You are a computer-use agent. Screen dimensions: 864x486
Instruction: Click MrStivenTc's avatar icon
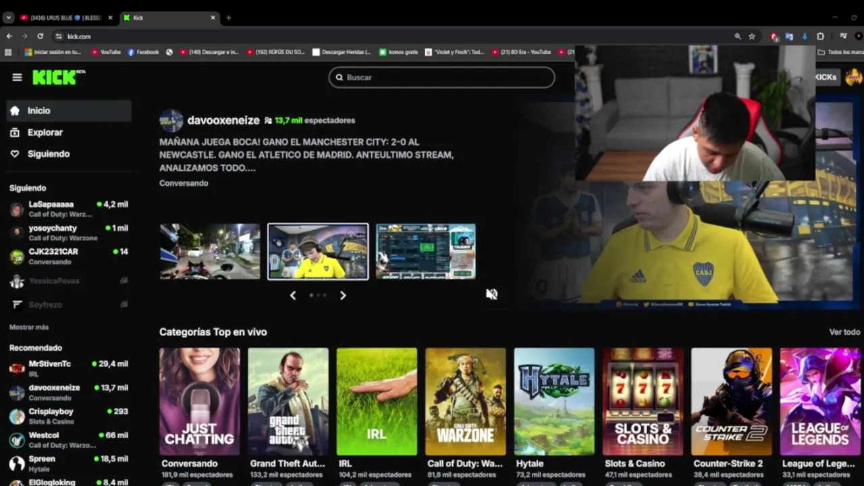pos(17,369)
